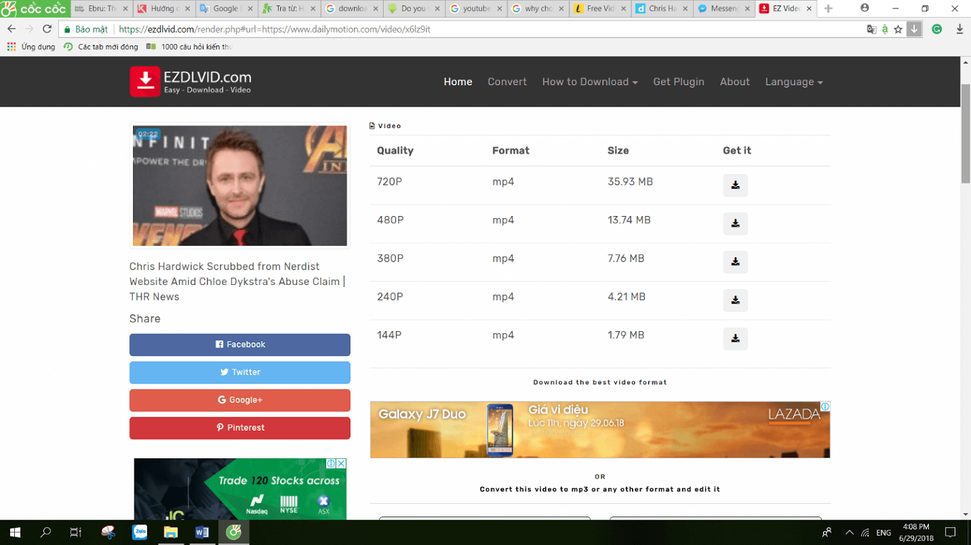Bookmark this page with star icon

(898, 29)
